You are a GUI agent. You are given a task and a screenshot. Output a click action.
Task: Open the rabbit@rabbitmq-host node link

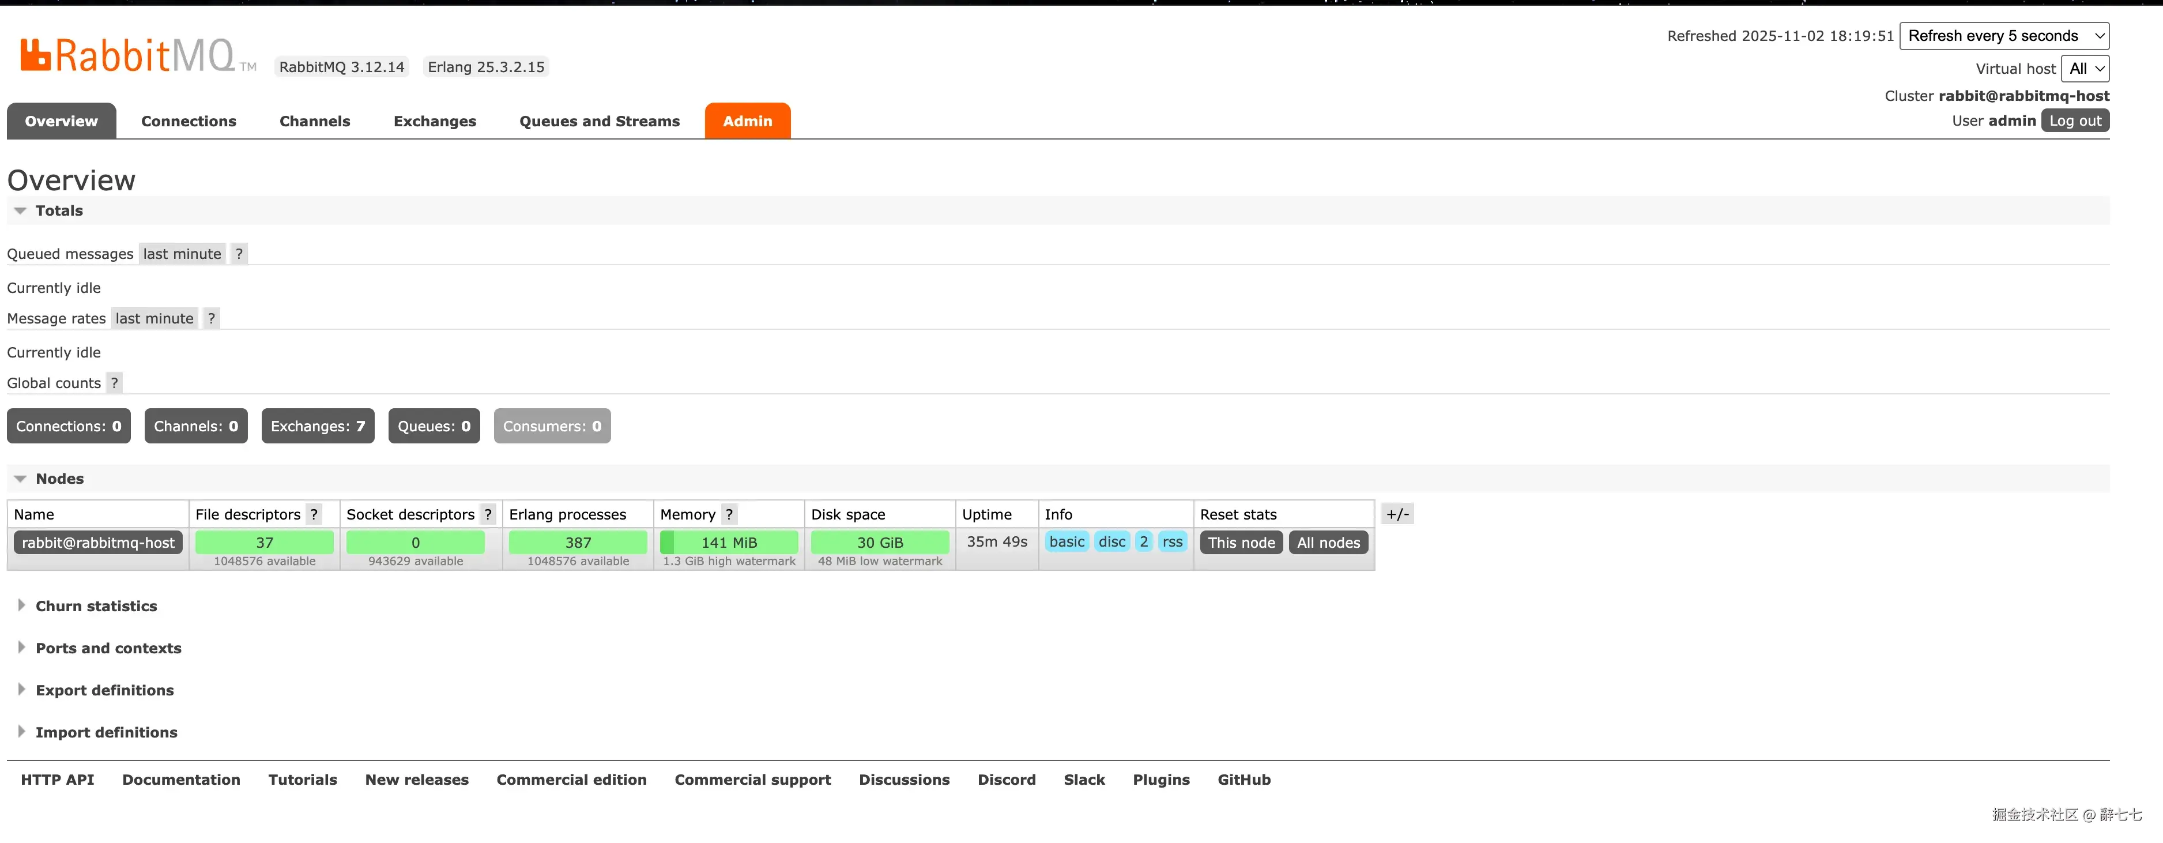pyautogui.click(x=98, y=543)
